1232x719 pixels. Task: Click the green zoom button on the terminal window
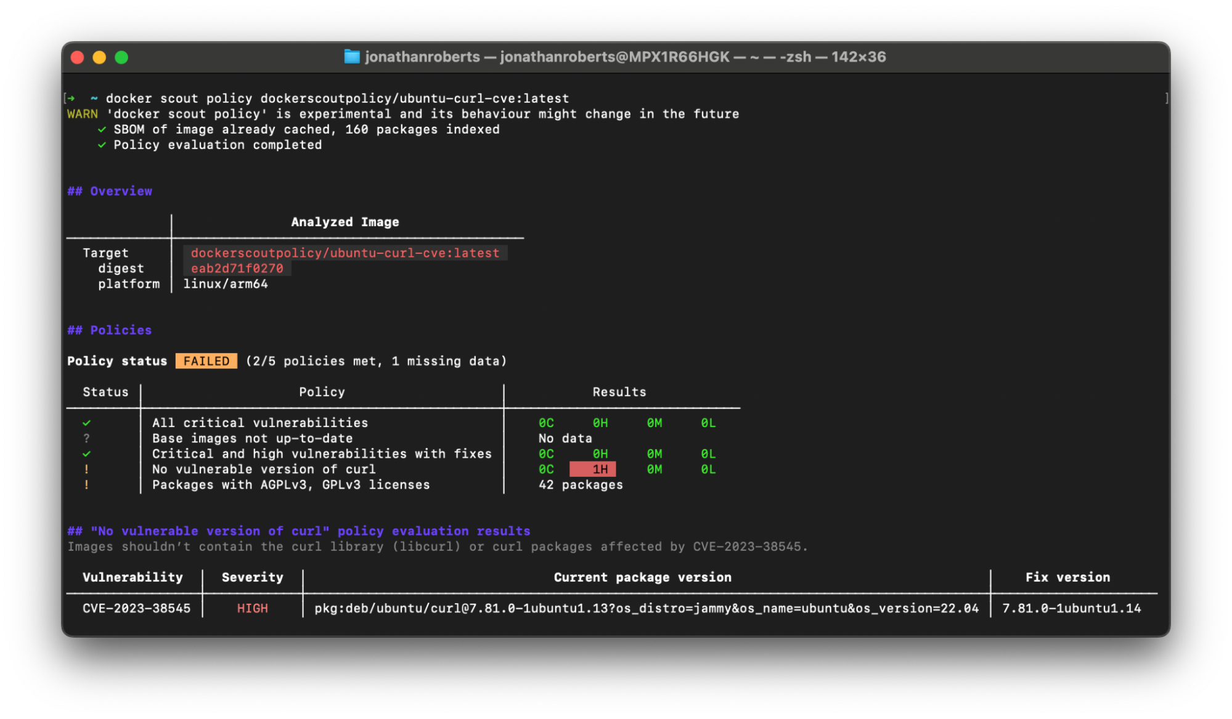[121, 57]
